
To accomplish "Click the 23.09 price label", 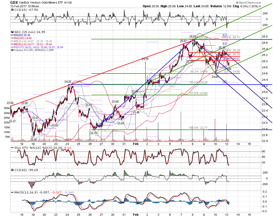I will click(121, 123).
